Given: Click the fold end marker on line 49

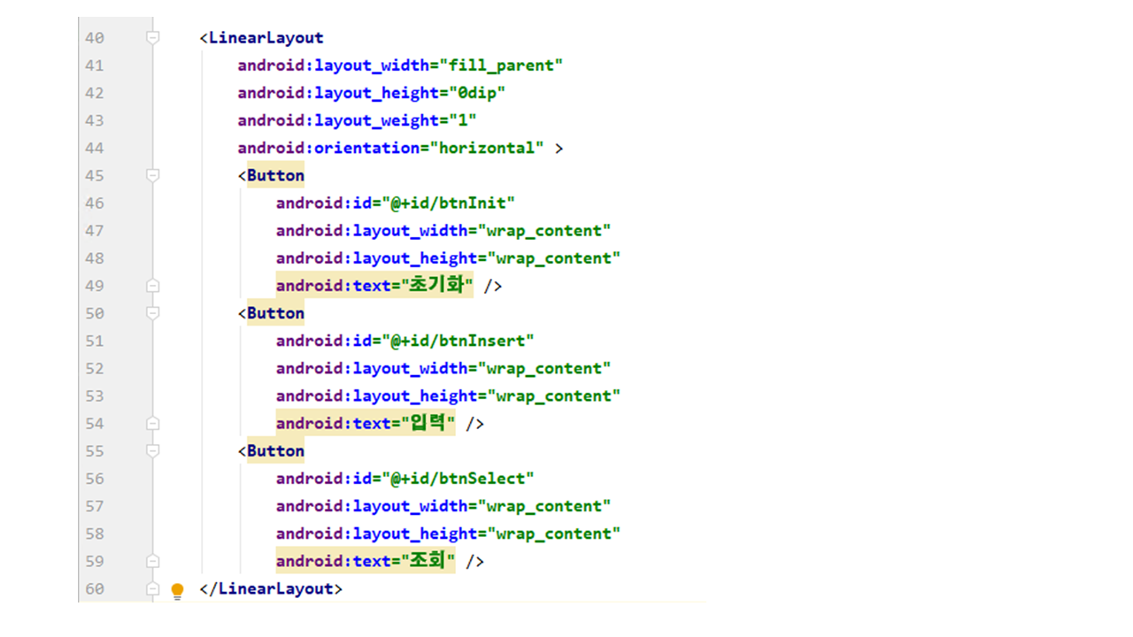Looking at the screenshot, I should tap(153, 286).
